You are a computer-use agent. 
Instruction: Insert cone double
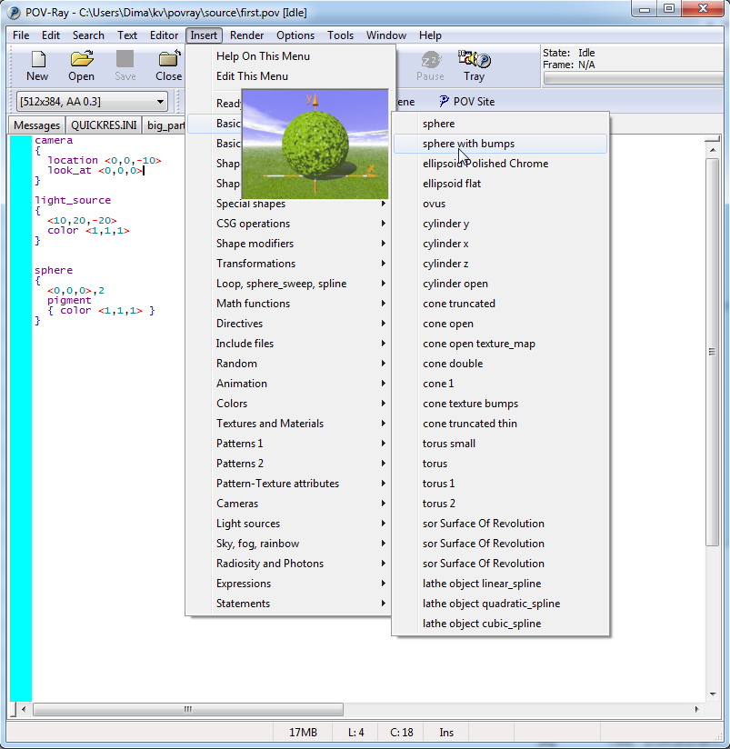500,364
